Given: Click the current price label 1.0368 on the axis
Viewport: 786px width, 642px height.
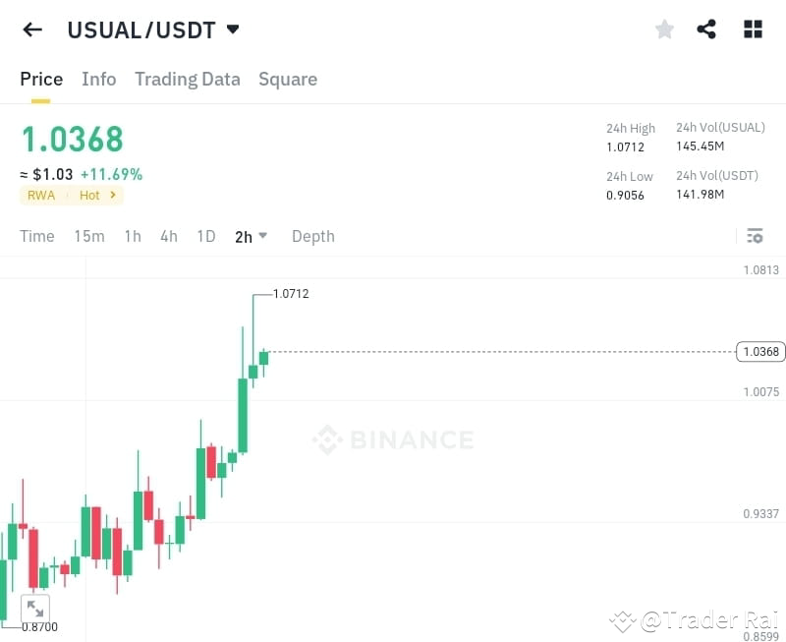Looking at the screenshot, I should pos(760,352).
